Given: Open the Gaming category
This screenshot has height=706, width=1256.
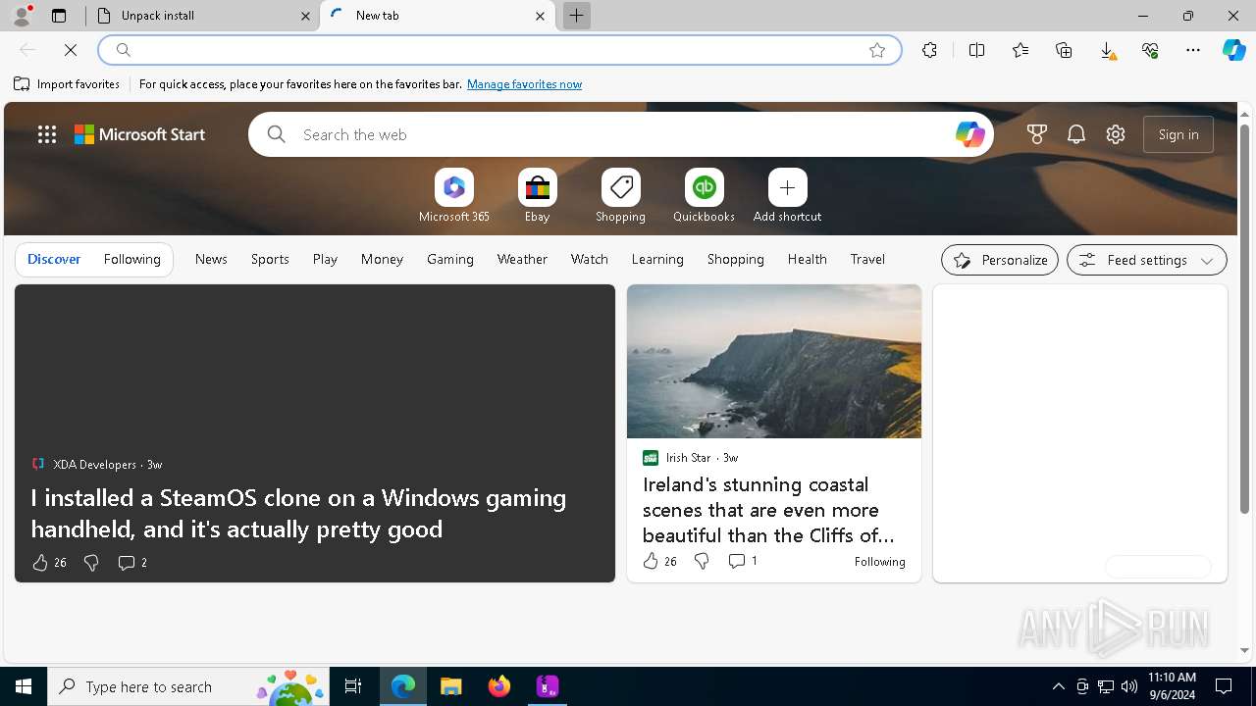Looking at the screenshot, I should (x=450, y=259).
